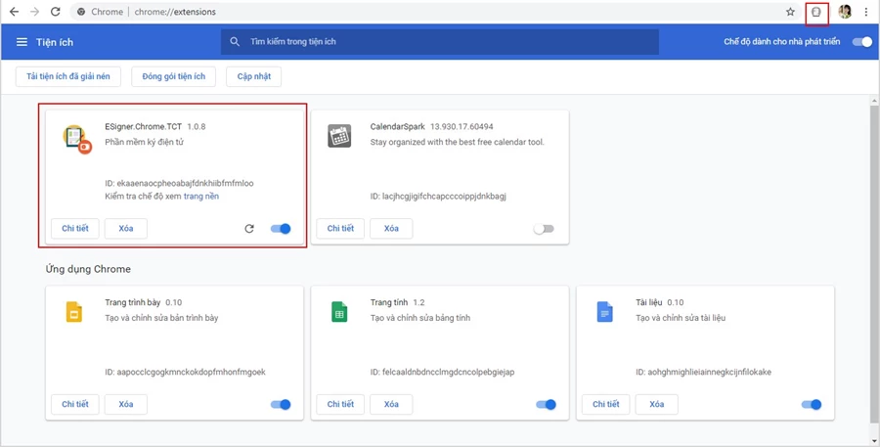Go back with the browser back arrow

point(14,11)
